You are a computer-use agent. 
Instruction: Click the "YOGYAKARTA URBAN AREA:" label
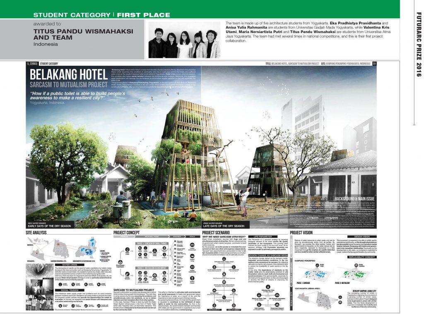tap(307, 288)
